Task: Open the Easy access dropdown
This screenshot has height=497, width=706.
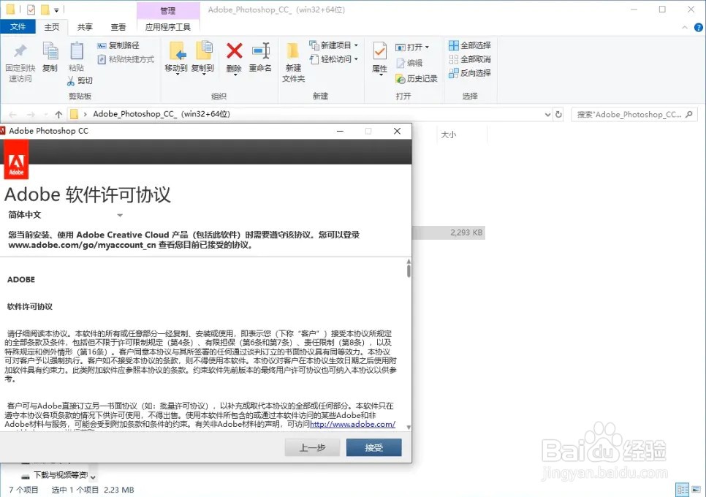Action: pos(334,59)
